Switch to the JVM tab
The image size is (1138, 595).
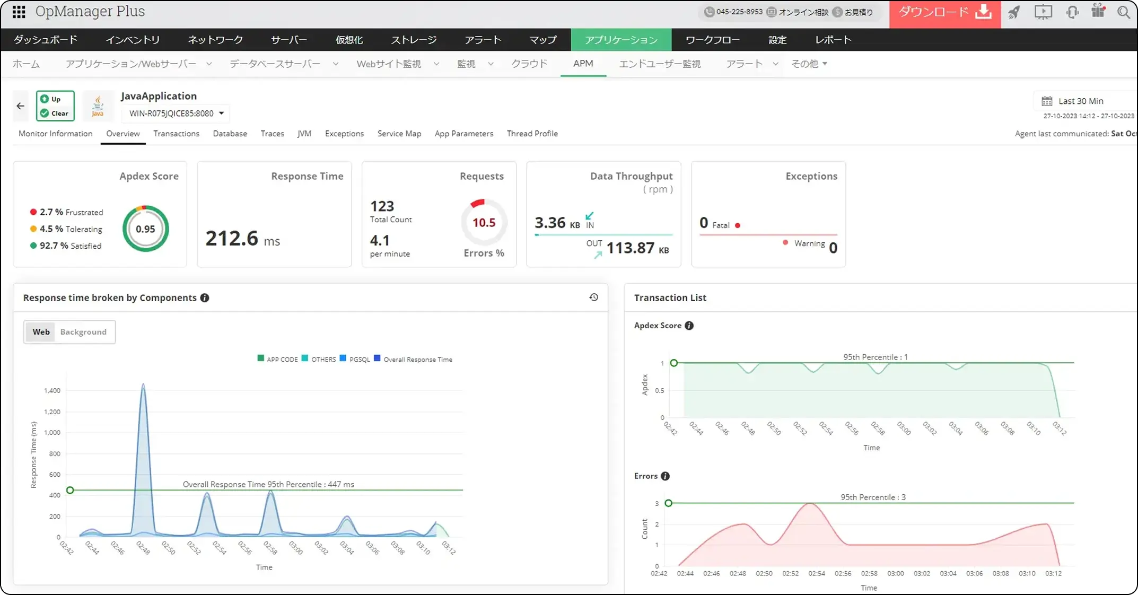point(304,134)
